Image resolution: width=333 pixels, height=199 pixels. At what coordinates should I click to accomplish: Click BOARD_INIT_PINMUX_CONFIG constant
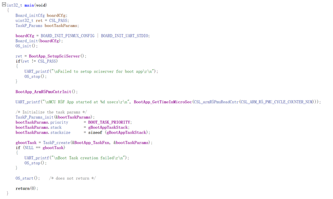click(x=68, y=36)
